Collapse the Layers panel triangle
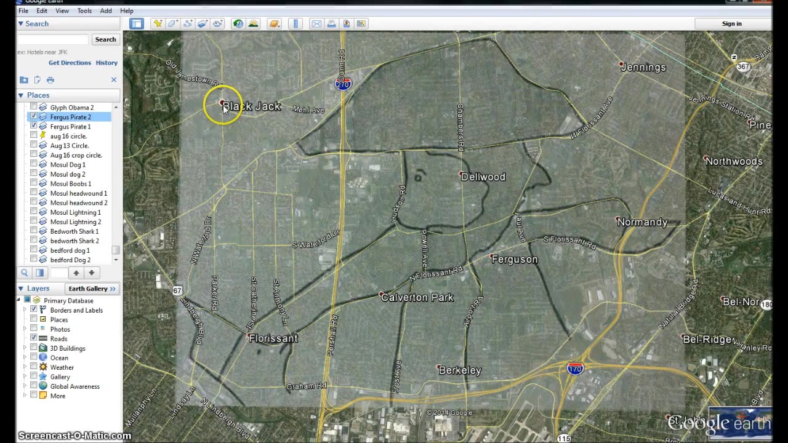This screenshot has height=443, width=788. click(20, 289)
